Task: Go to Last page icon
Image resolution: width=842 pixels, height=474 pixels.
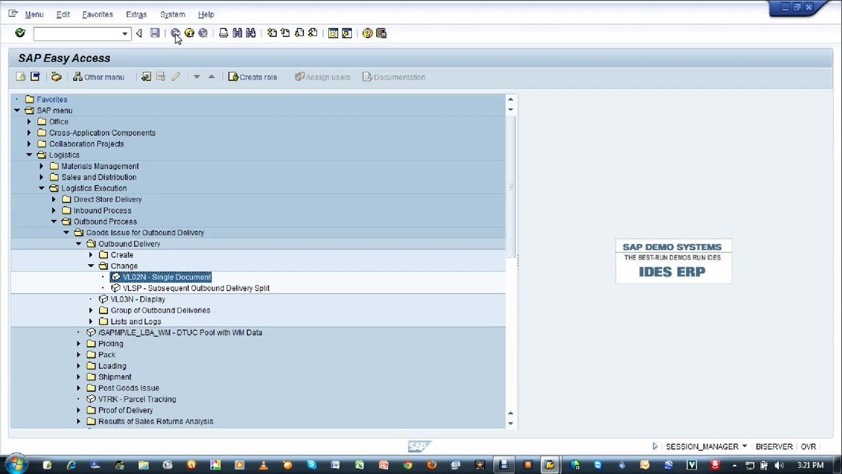Action: tap(312, 33)
